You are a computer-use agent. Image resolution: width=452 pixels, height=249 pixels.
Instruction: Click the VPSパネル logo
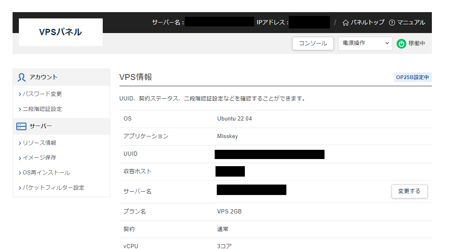60,32
